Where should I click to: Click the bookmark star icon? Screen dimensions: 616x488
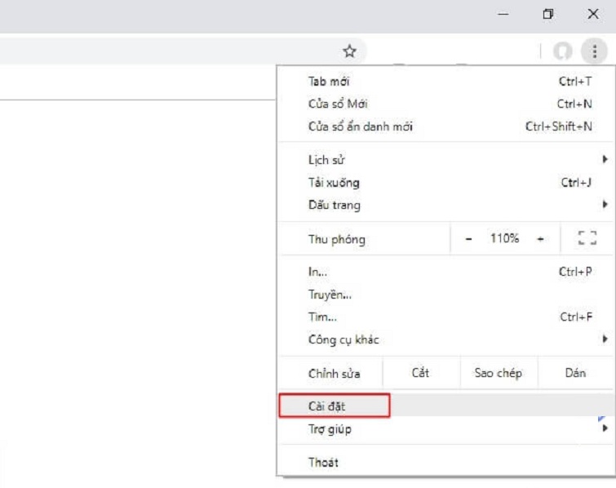click(349, 51)
